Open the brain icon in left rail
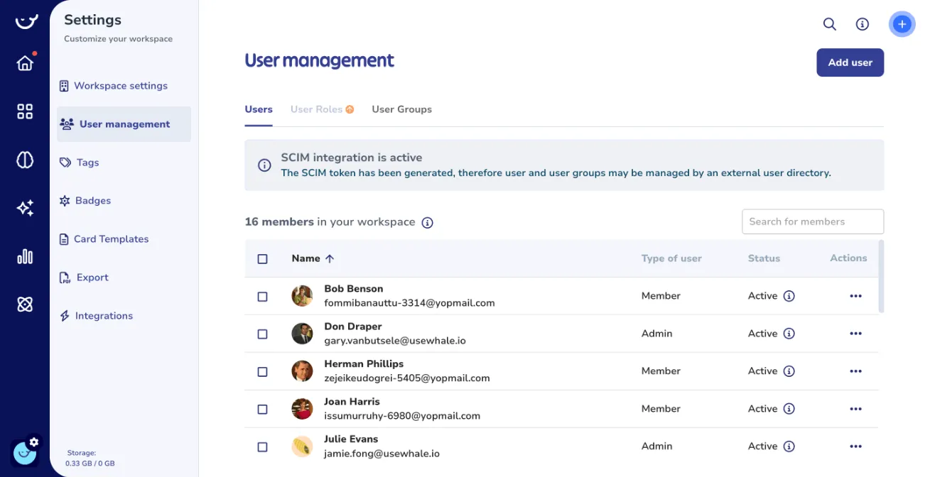Viewport: 930px width, 477px height. click(x=25, y=160)
